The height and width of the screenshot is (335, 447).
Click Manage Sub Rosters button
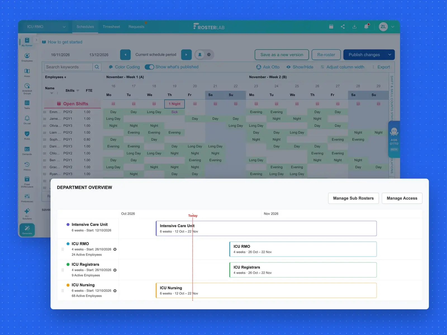(x=353, y=198)
